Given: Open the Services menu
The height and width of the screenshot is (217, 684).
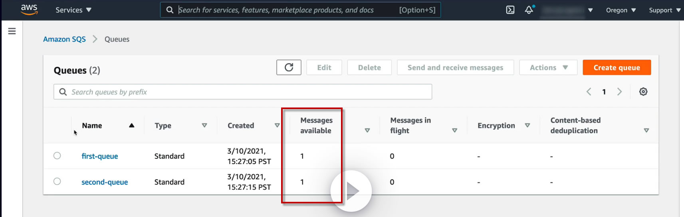Looking at the screenshot, I should coord(73,10).
